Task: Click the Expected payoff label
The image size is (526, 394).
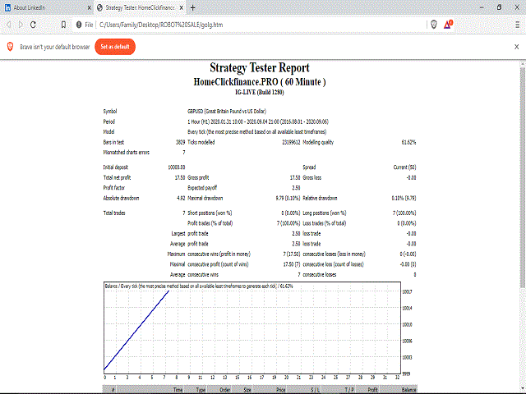Action: pyautogui.click(x=203, y=188)
